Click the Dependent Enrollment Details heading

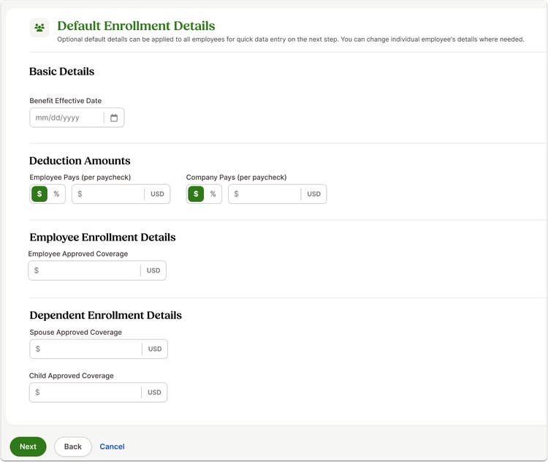tap(105, 315)
